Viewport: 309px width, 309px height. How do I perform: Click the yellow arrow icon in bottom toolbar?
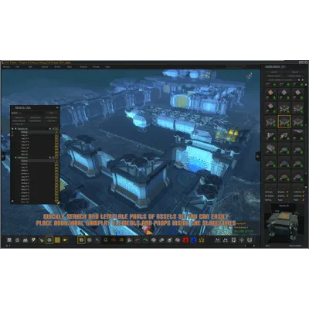click(x=66, y=240)
